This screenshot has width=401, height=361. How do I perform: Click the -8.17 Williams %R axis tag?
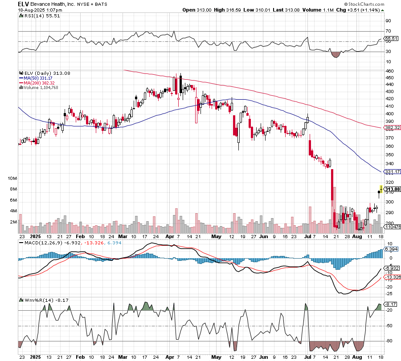391,304
